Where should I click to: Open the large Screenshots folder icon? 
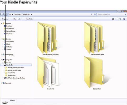94,72
